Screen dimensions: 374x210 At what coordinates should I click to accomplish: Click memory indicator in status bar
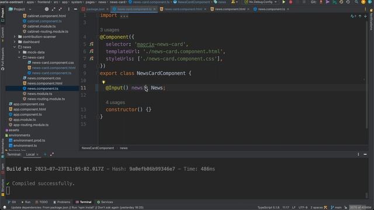click(x=361, y=208)
